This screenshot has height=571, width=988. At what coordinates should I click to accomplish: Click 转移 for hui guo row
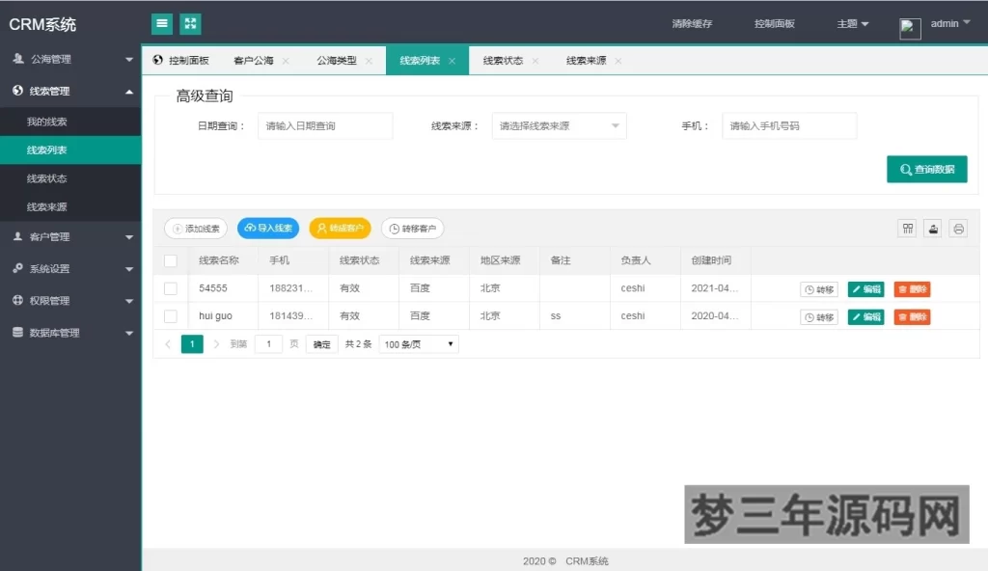[819, 317]
